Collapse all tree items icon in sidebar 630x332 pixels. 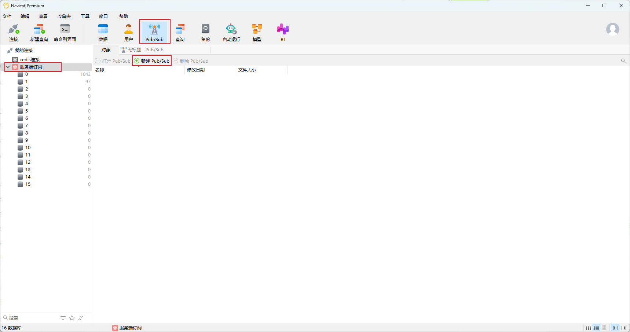[x=81, y=318]
